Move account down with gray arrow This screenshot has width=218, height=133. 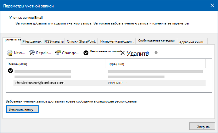tap(156, 53)
